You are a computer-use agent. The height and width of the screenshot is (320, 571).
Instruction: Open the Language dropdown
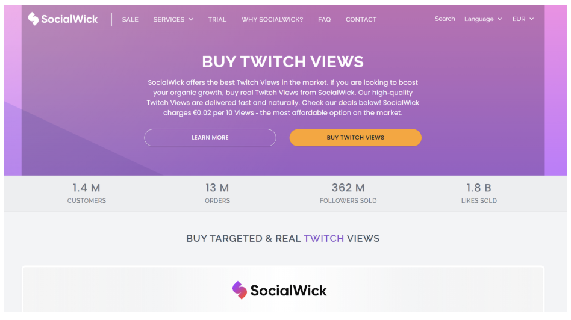pos(483,19)
